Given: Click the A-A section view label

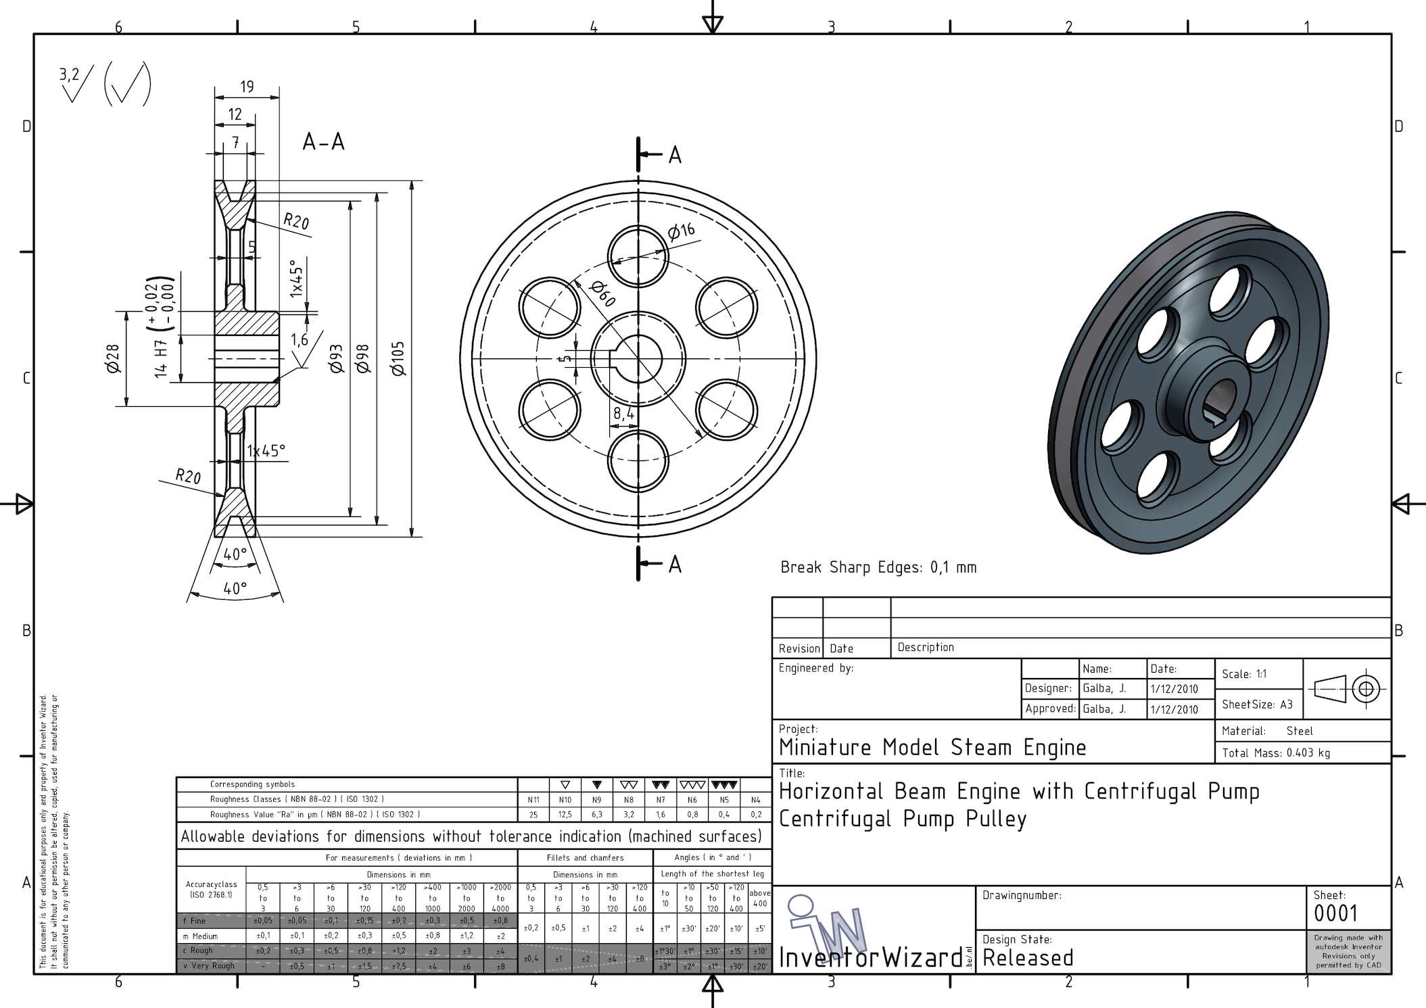Looking at the screenshot, I should click(323, 142).
